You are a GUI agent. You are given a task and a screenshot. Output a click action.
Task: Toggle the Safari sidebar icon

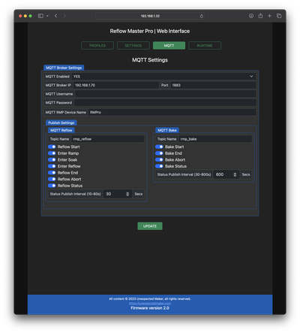pyautogui.click(x=40, y=16)
